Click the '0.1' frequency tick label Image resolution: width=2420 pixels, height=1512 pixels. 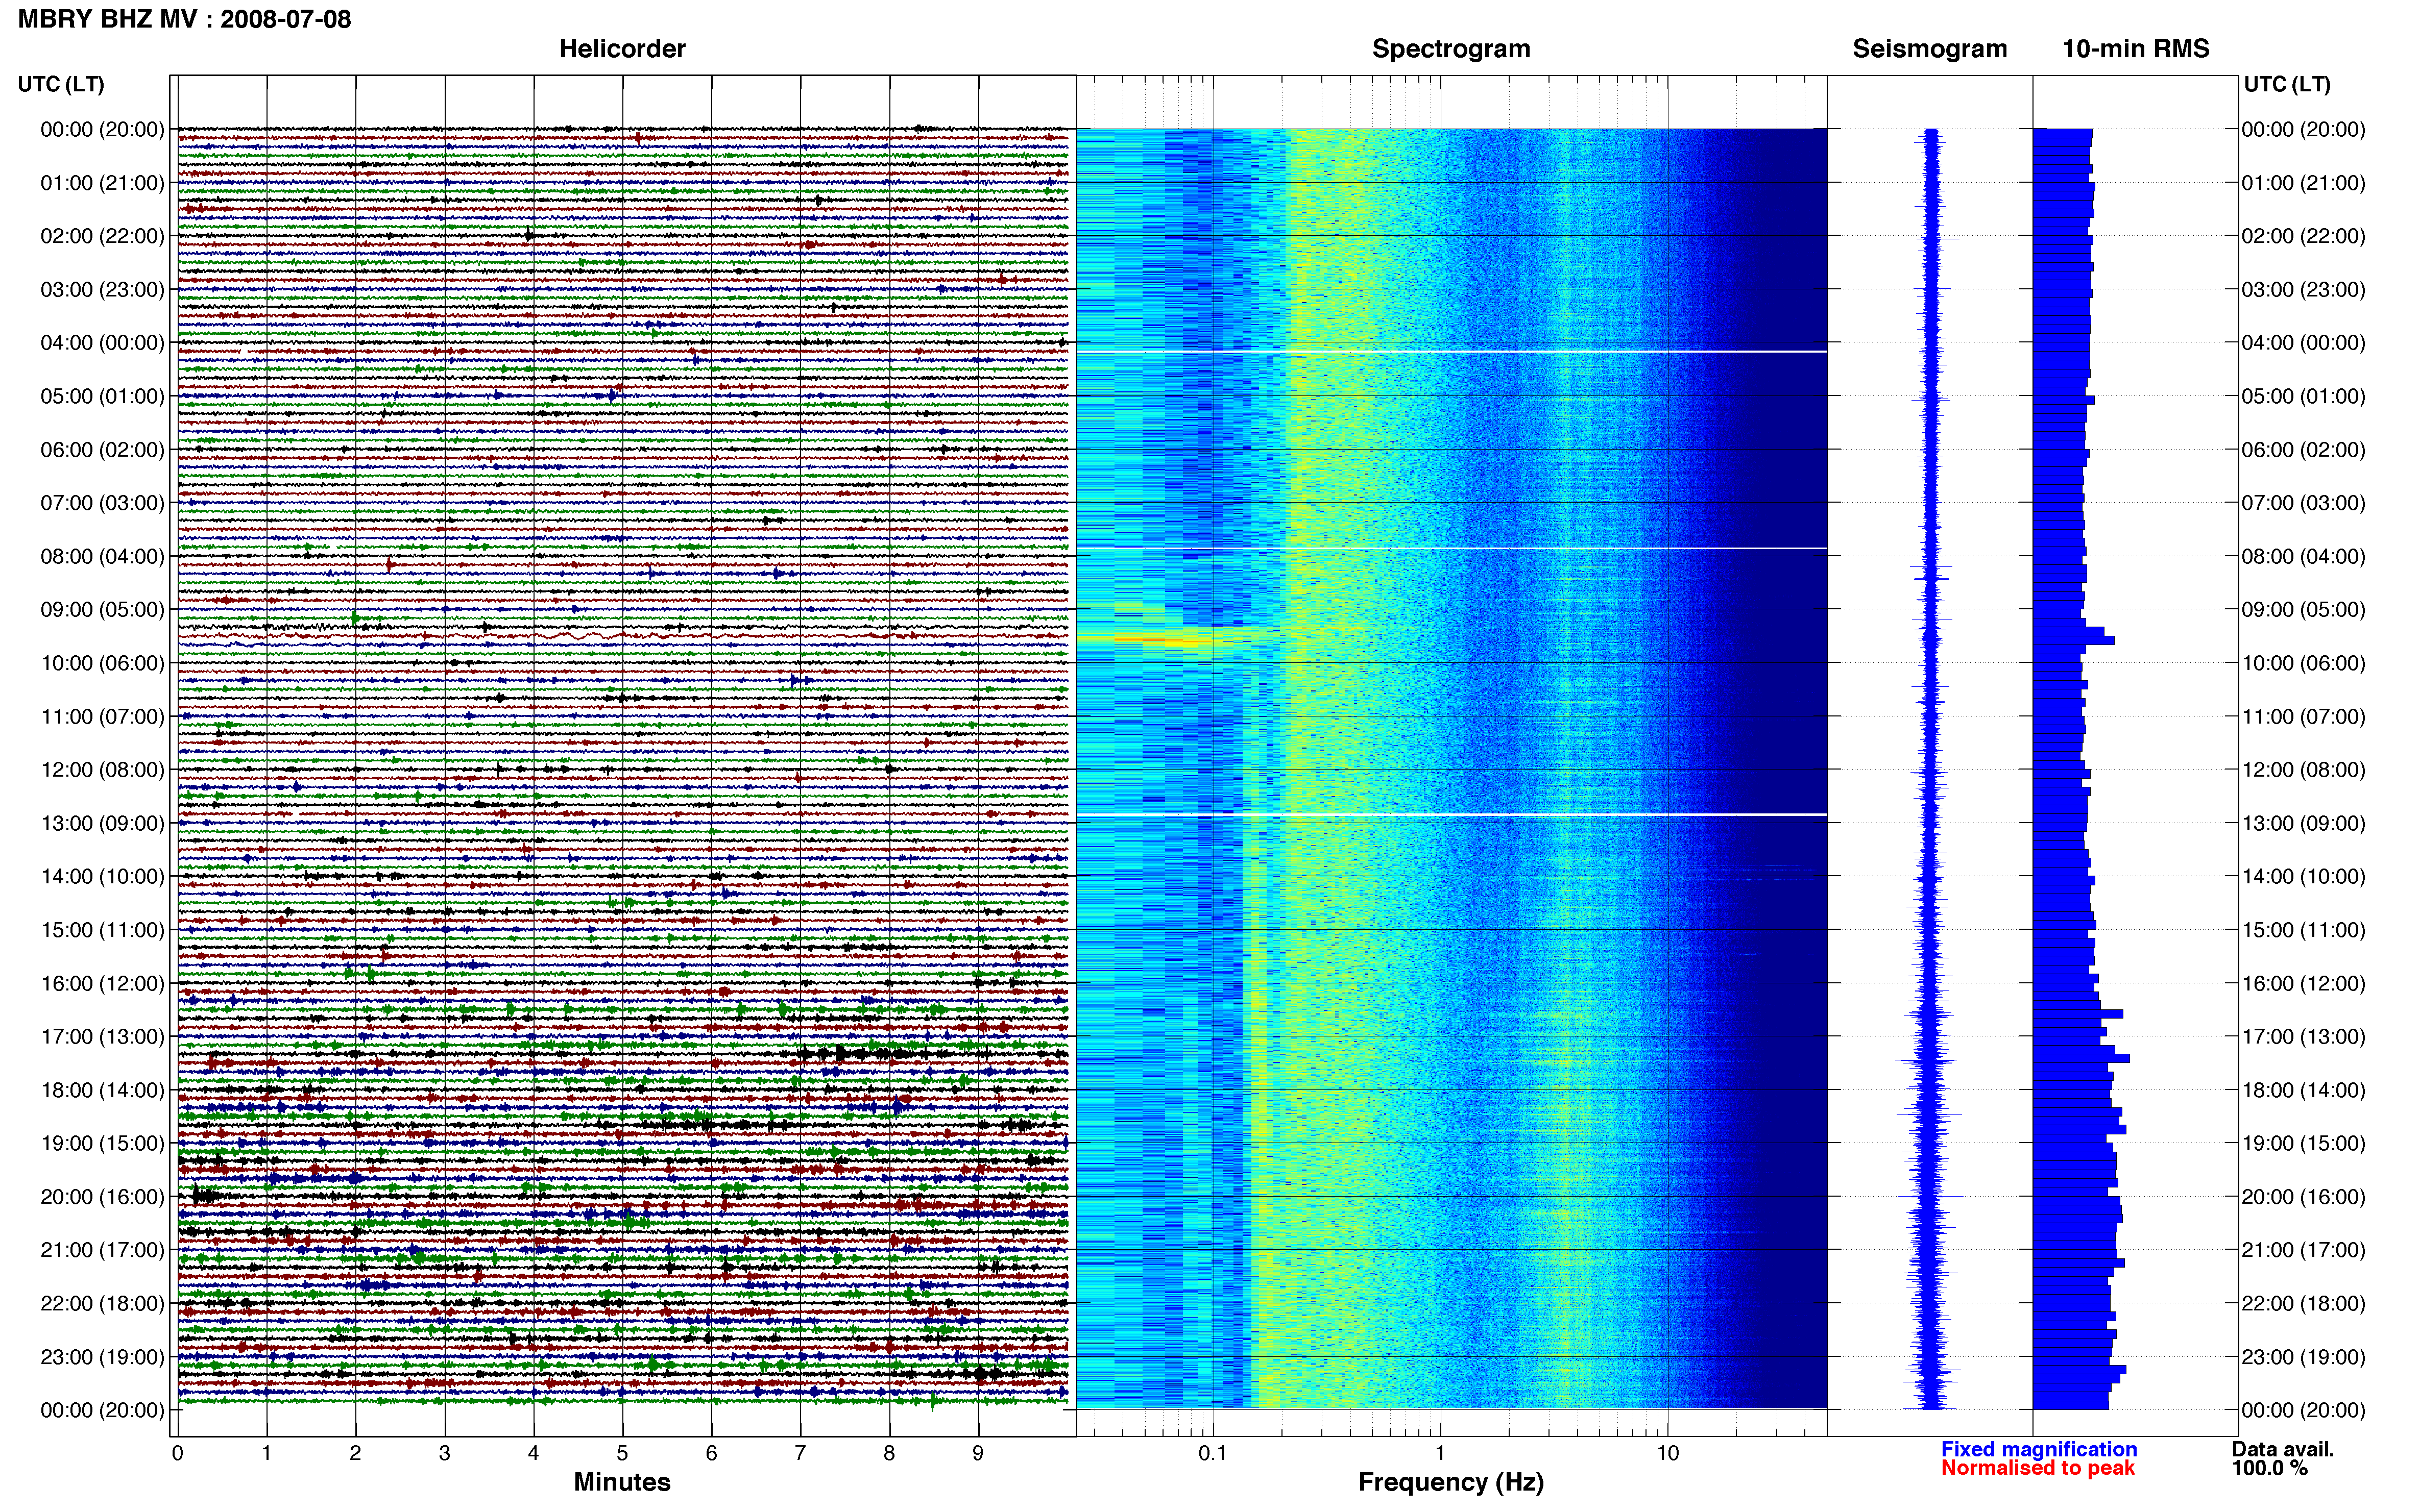1213,1453
